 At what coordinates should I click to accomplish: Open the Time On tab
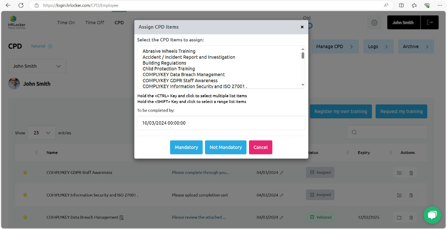pyautogui.click(x=66, y=23)
